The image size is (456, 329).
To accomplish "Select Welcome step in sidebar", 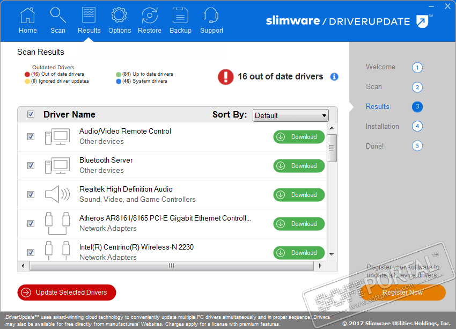I will click(x=380, y=67).
